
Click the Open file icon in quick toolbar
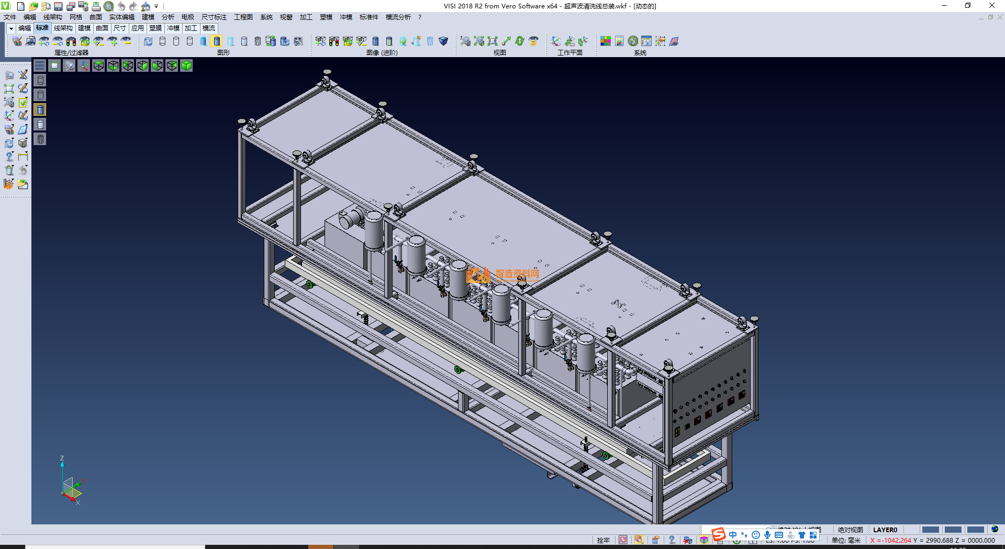click(33, 6)
